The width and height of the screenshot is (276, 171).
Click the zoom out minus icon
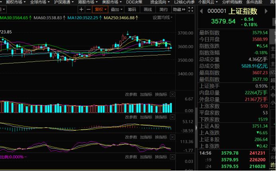88,10
